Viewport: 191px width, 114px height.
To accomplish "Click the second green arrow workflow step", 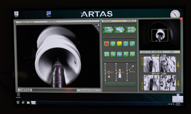I will click(x=119, y=30).
